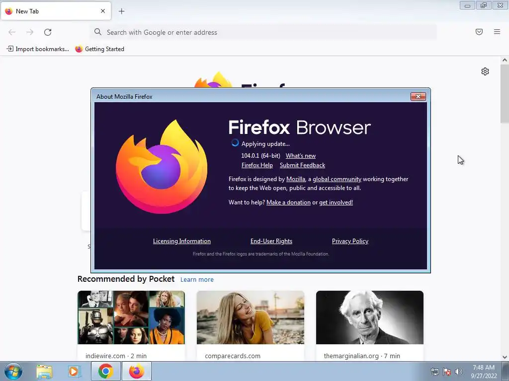The width and height of the screenshot is (509, 381).
Task: Close the New Tab tab
Action: coord(103,11)
